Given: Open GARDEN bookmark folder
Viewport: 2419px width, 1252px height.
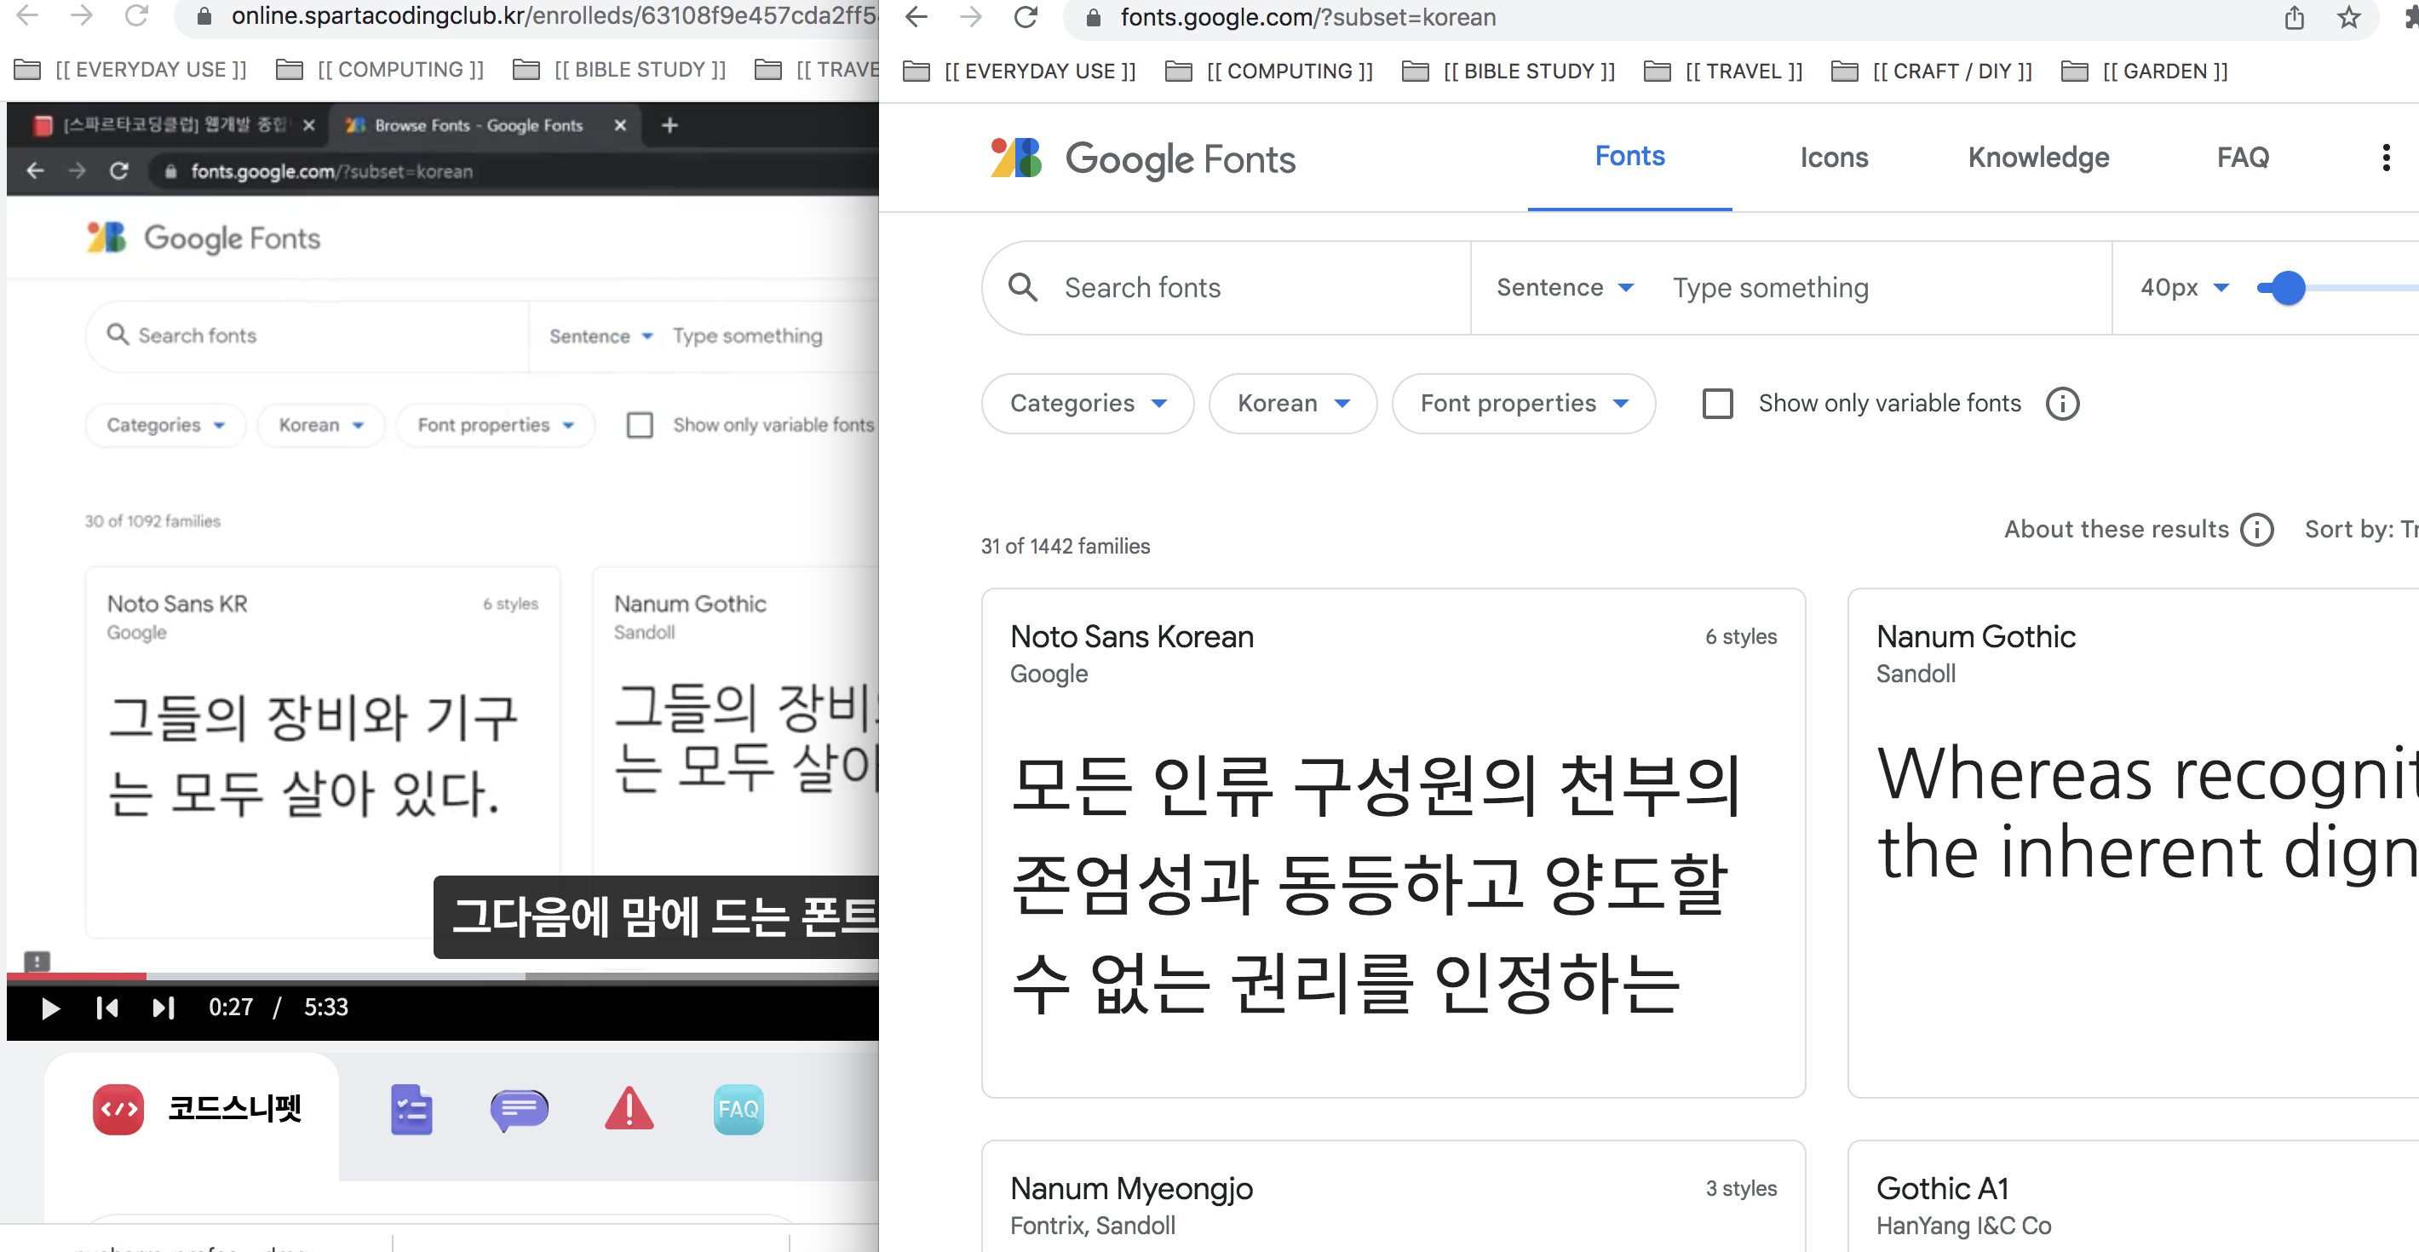Looking at the screenshot, I should pyautogui.click(x=2144, y=72).
